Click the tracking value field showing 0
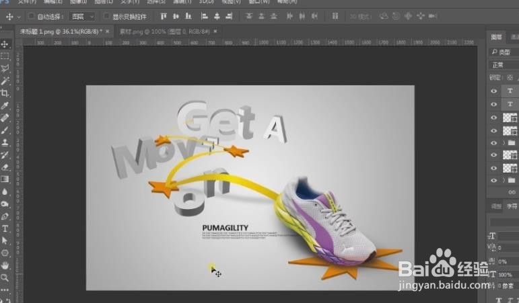Viewport: 519px width, 303px height. [508, 247]
